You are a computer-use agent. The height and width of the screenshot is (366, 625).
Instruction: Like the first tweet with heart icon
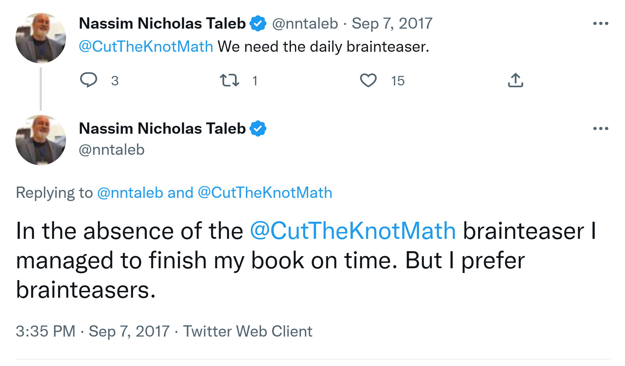click(x=368, y=80)
